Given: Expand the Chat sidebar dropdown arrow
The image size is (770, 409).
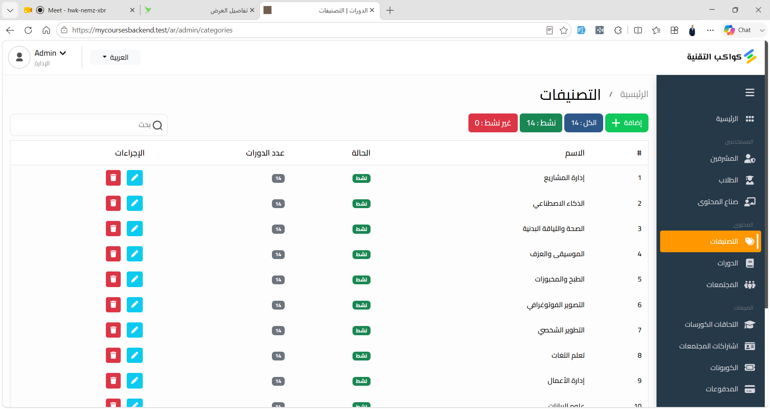Looking at the screenshot, I should 762,30.
